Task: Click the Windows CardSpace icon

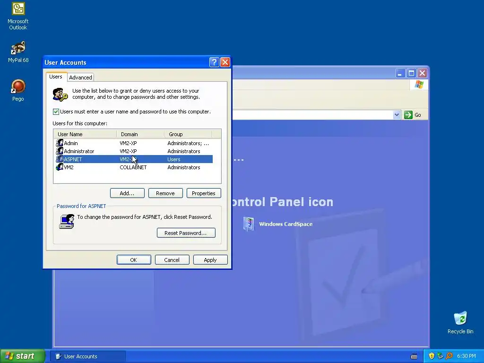Action: pos(249,224)
